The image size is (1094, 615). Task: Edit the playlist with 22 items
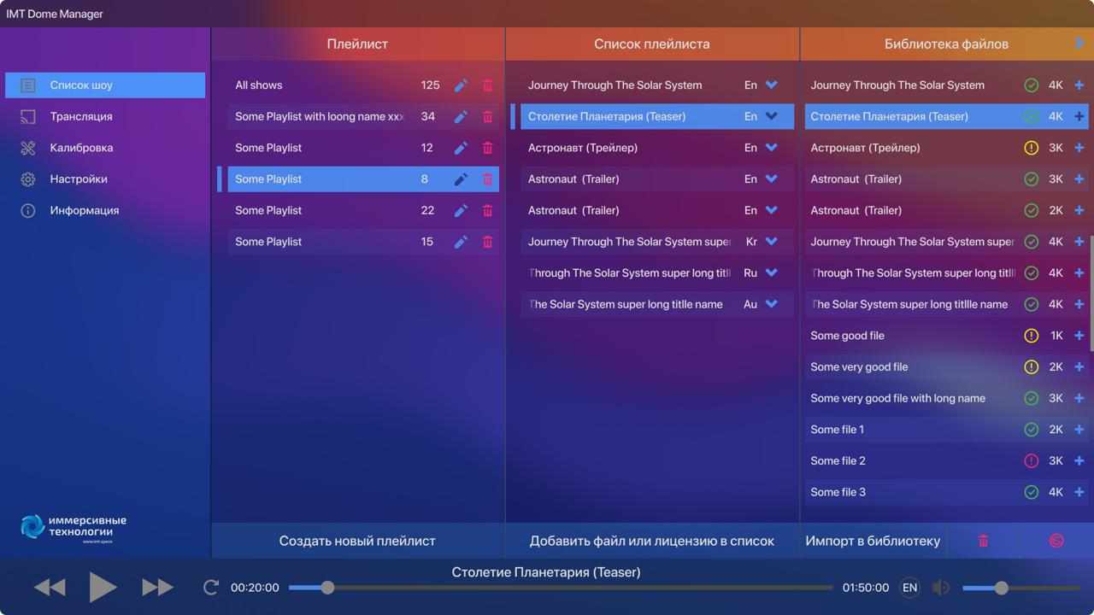(461, 211)
